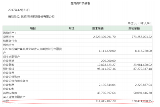Select the value 50,094,446.30
The image size is (160, 107).
(x=143, y=93)
